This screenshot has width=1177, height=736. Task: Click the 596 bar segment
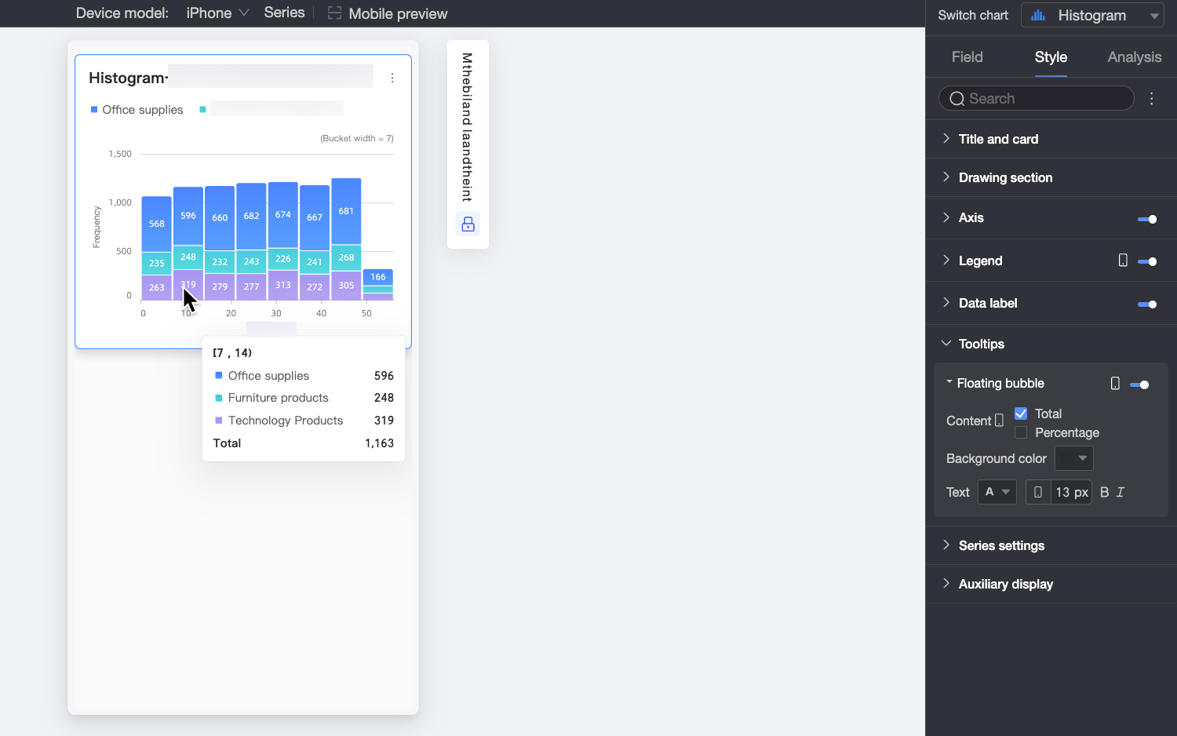click(x=188, y=216)
